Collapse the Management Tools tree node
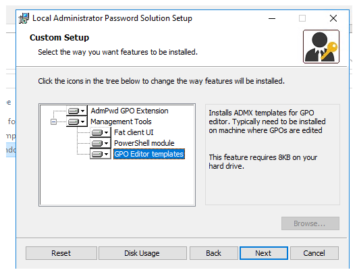This screenshot has height=270, width=357. pos(53,122)
